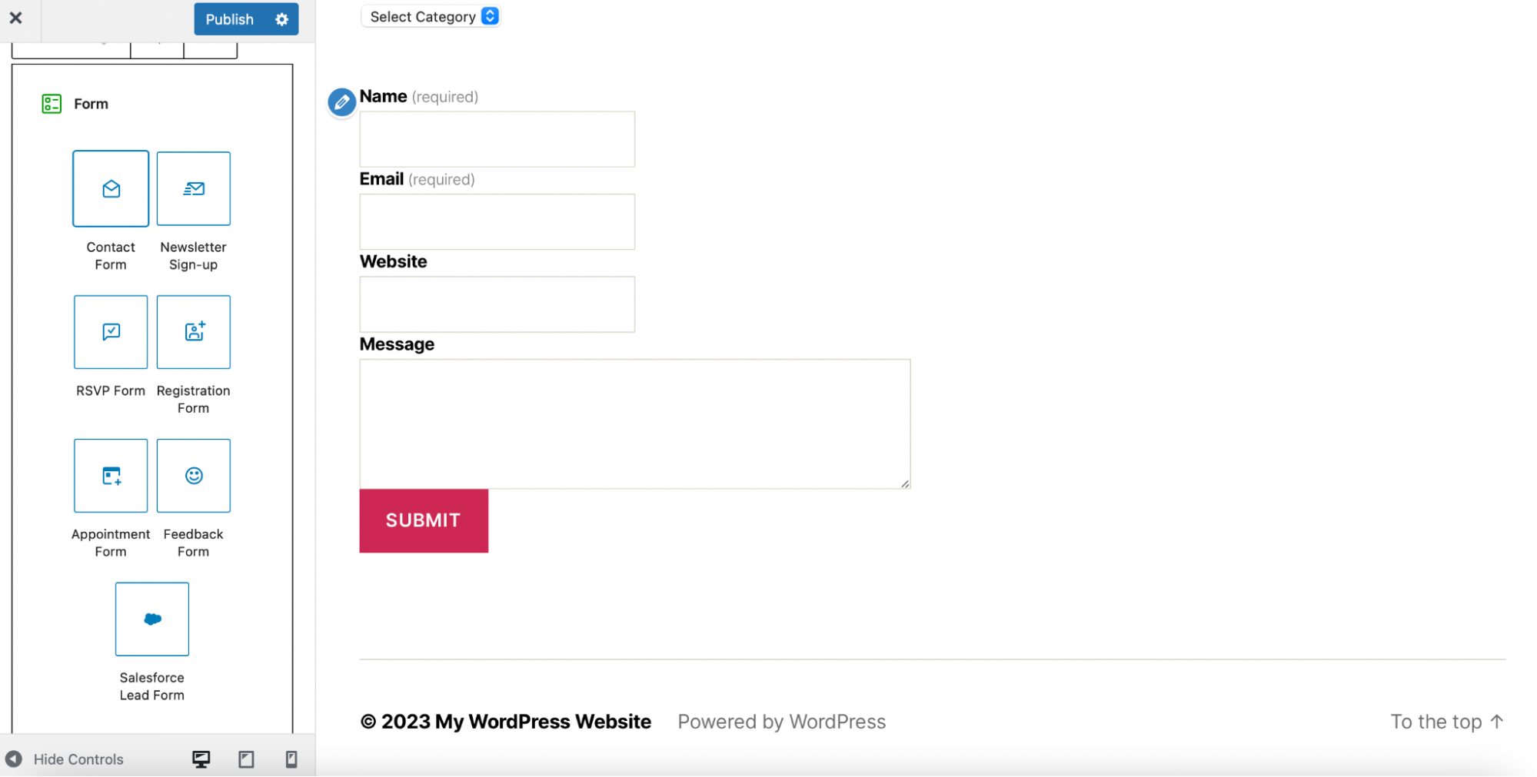Open the Select Category dropdown

431,17
